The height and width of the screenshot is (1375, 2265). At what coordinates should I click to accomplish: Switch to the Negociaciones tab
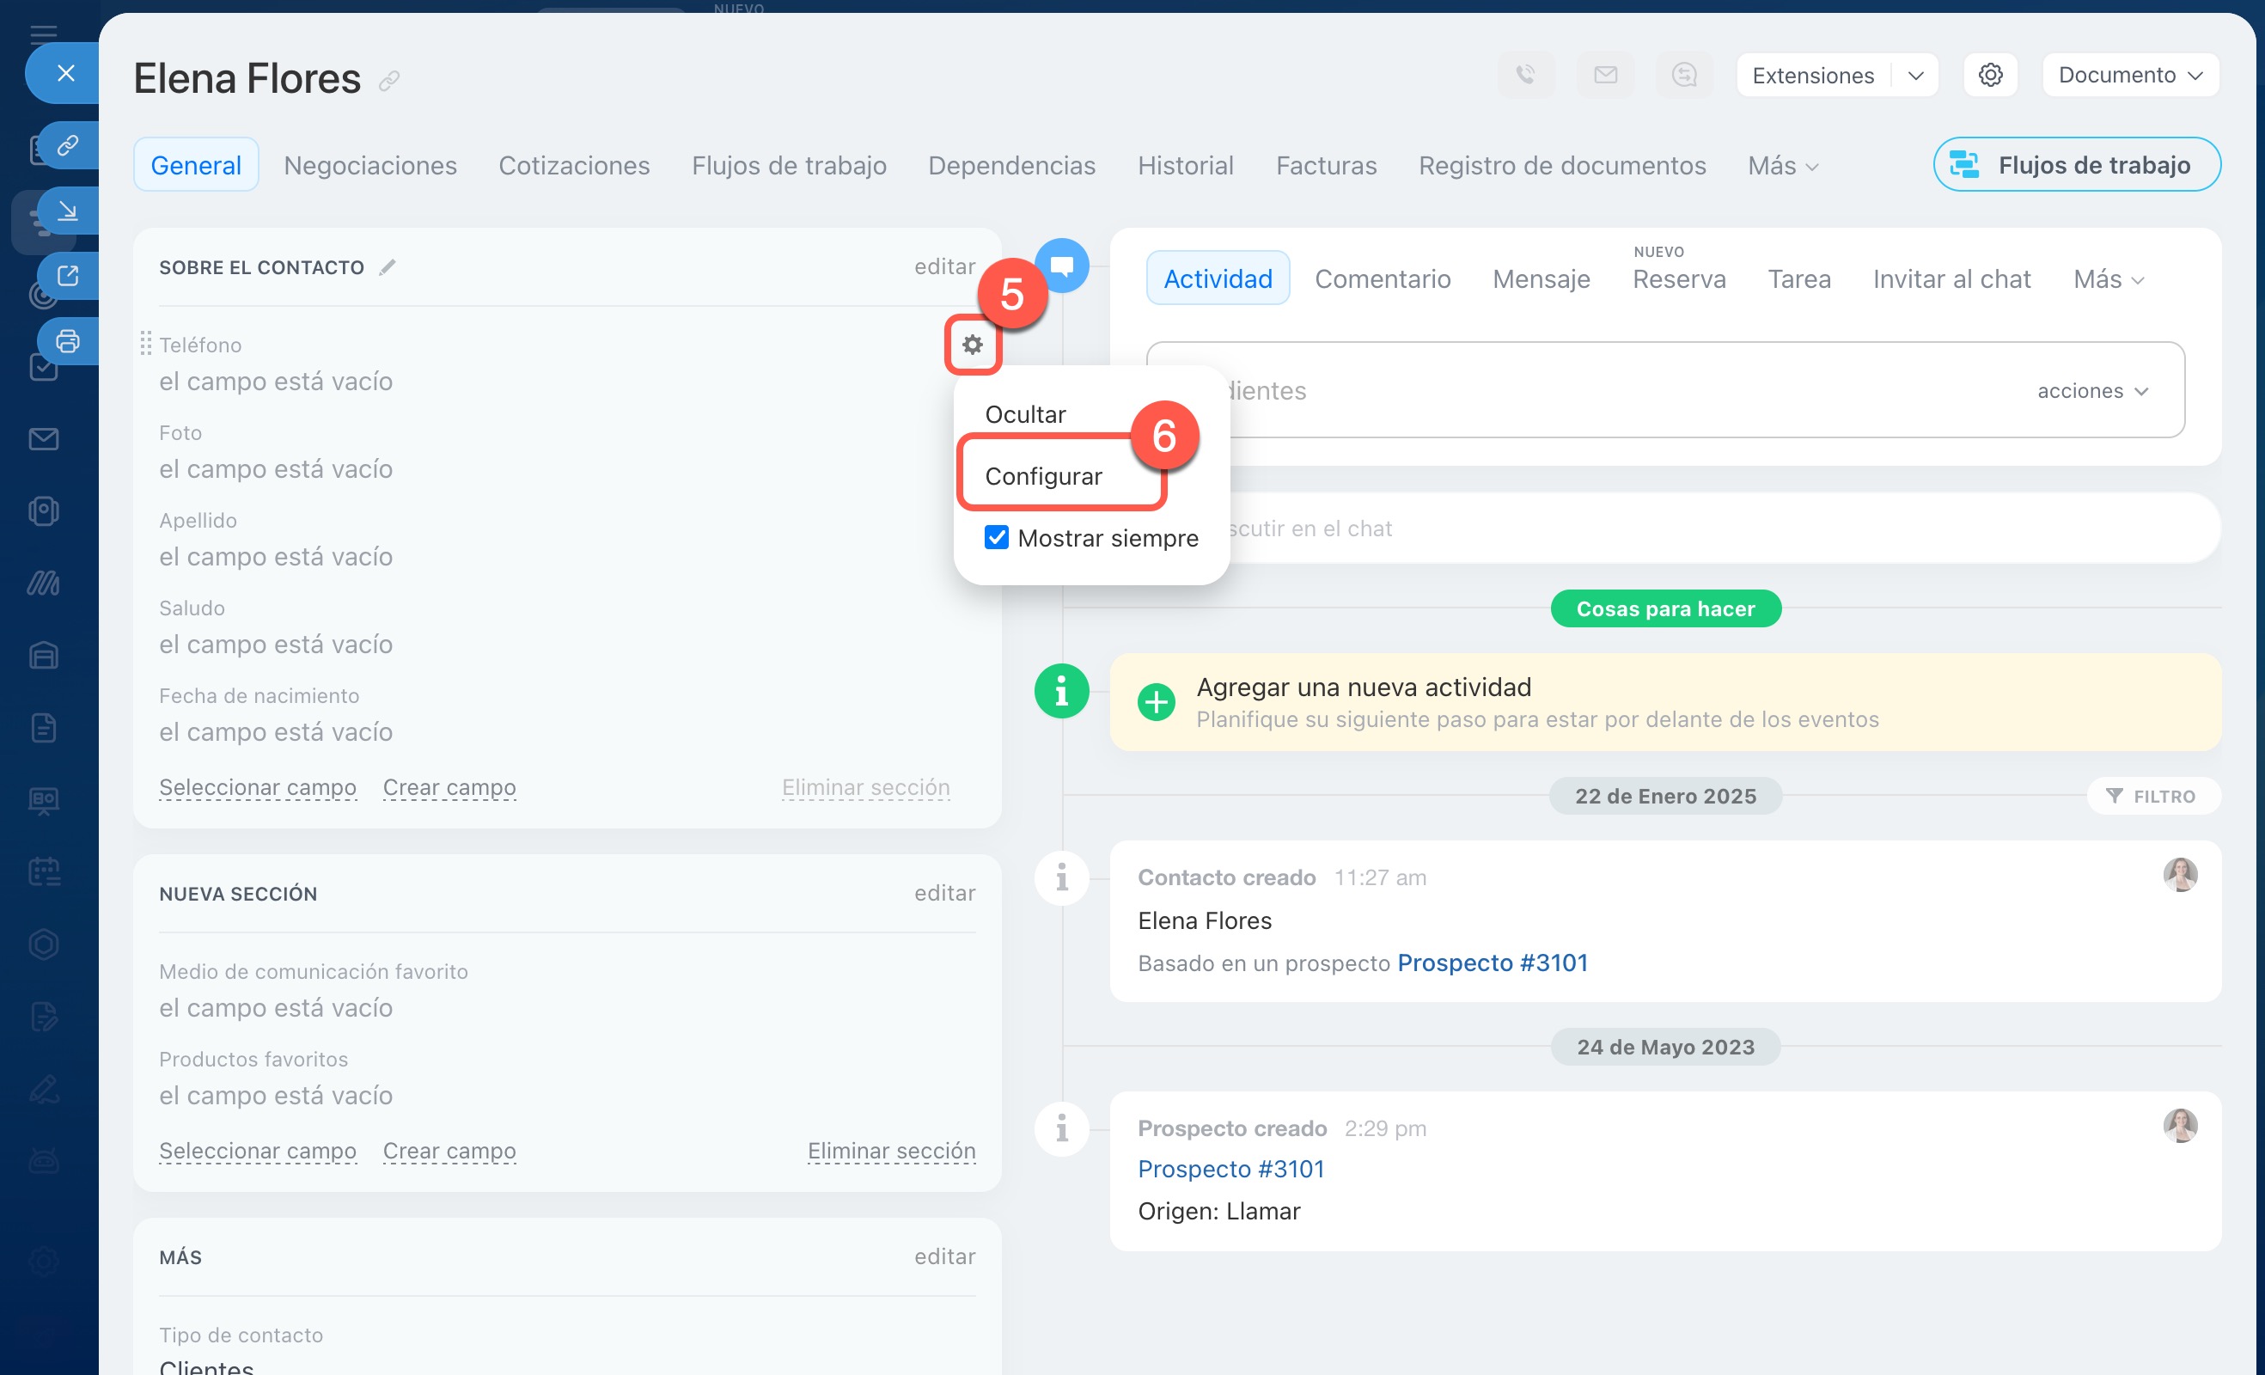pyautogui.click(x=369, y=166)
